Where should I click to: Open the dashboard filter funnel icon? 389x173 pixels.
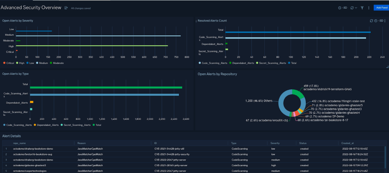362,8
